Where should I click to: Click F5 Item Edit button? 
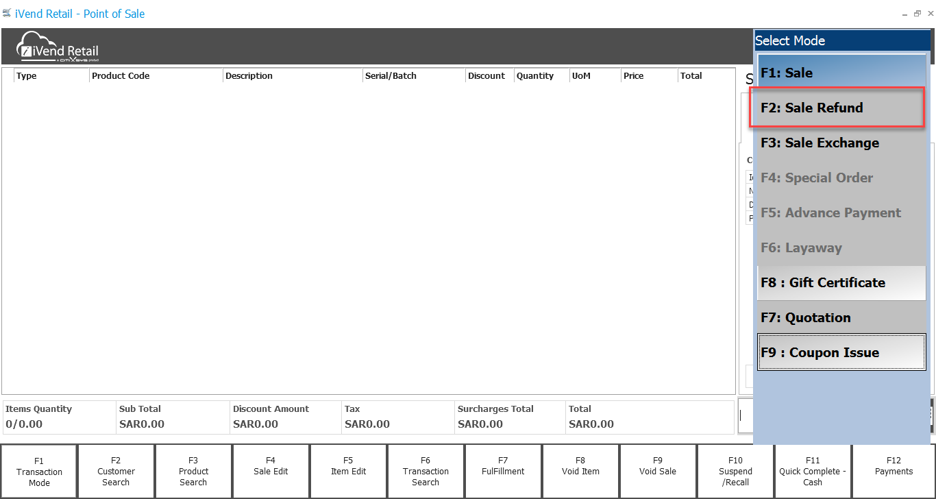coord(349,472)
